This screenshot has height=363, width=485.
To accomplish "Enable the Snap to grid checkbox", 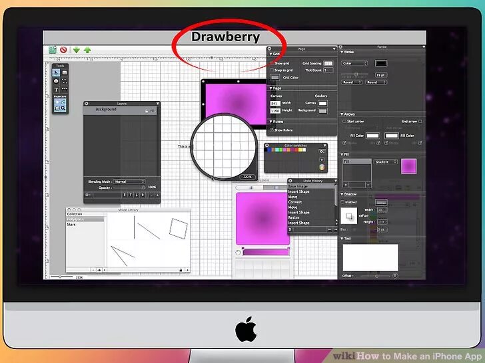I will pyautogui.click(x=272, y=70).
